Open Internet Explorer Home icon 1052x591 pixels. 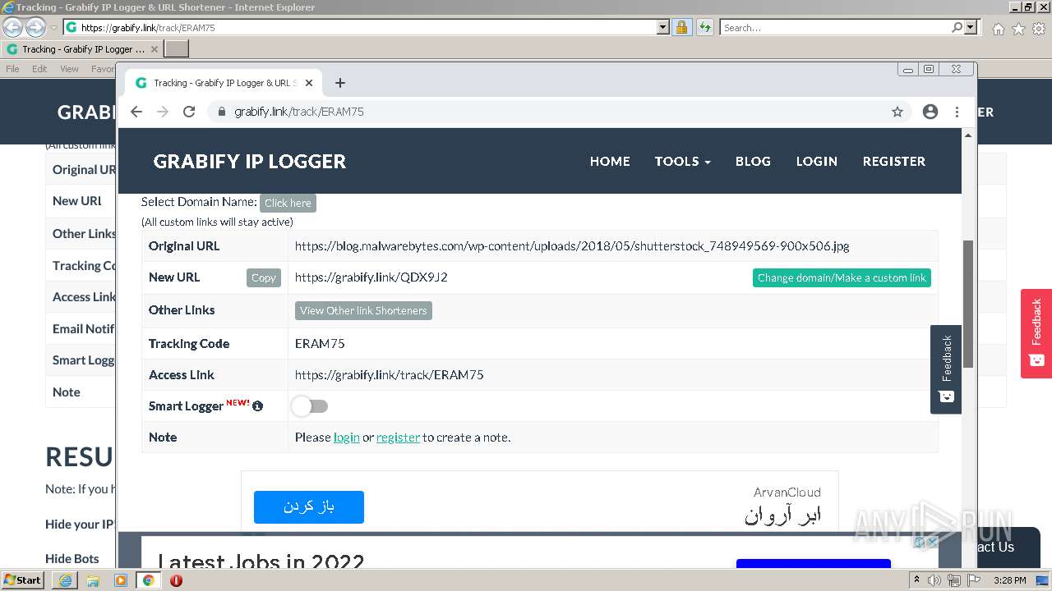coord(998,29)
